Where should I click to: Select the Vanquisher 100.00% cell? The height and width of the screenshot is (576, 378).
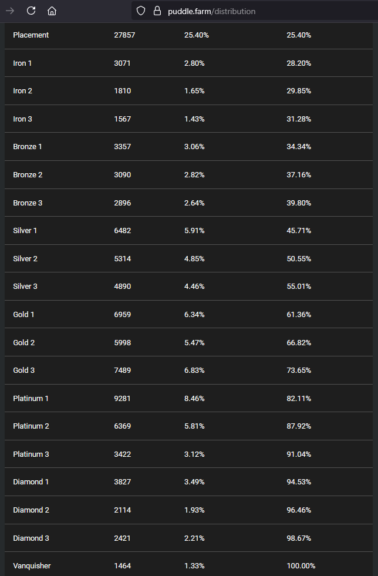pos(301,565)
